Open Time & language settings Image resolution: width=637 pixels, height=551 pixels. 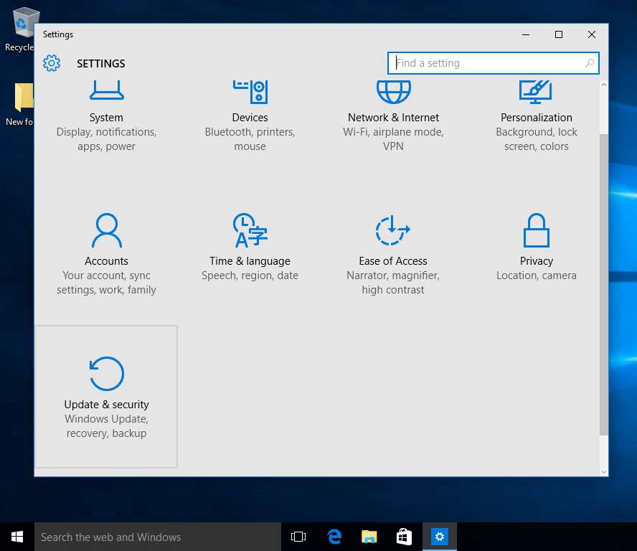click(250, 251)
